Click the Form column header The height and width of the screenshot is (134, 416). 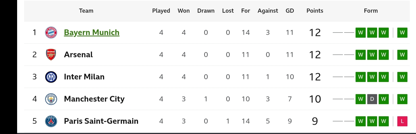point(371,11)
